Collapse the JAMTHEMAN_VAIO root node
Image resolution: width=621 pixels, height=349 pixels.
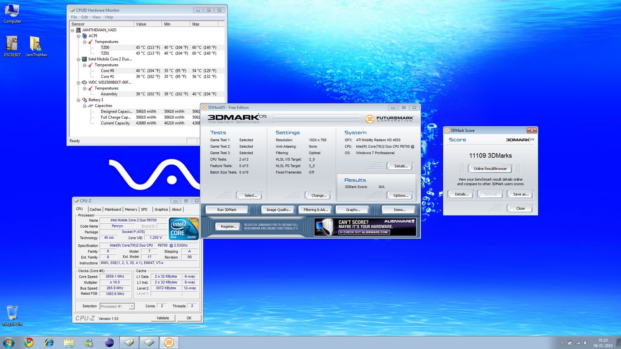pyautogui.click(x=72, y=30)
